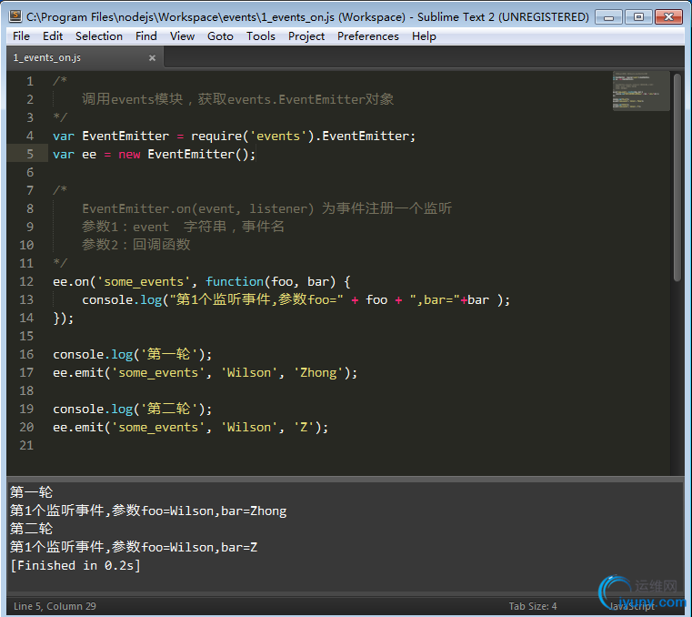Click 'Zhong' string on line 17
The height and width of the screenshot is (617, 692).
[318, 373]
